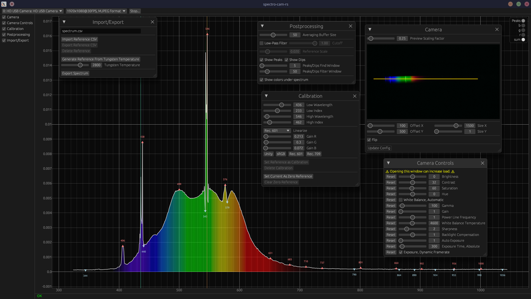Reset Exposure Time, Absolute

pyautogui.click(x=391, y=246)
